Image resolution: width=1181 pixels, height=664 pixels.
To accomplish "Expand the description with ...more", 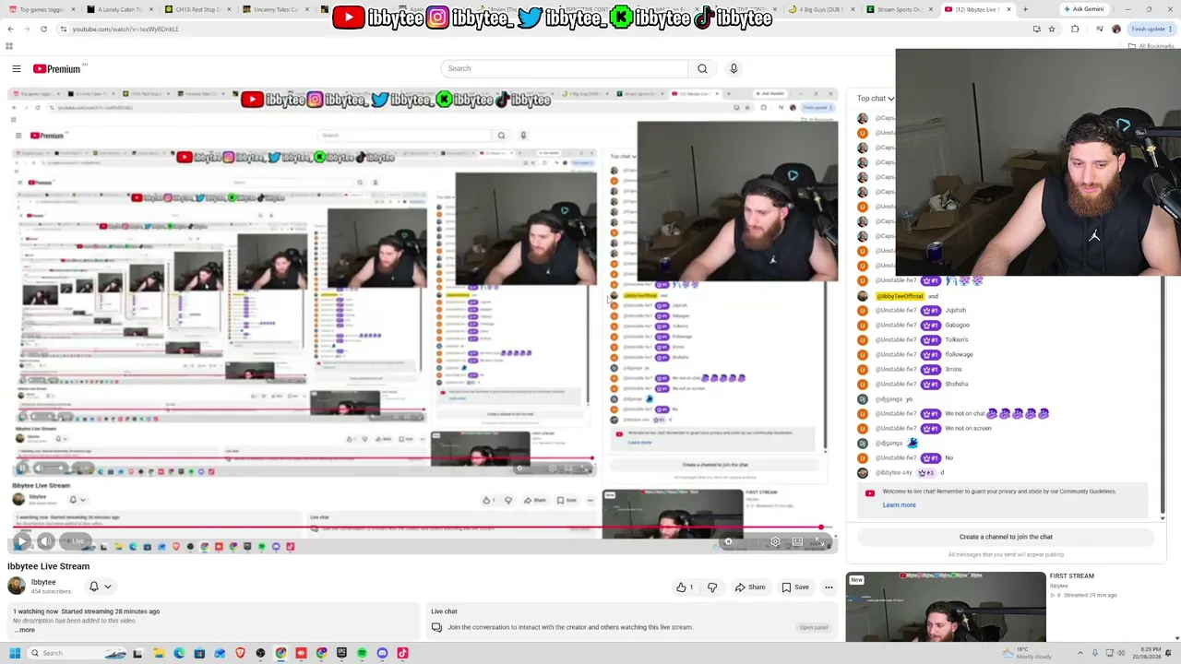I will click(25, 630).
